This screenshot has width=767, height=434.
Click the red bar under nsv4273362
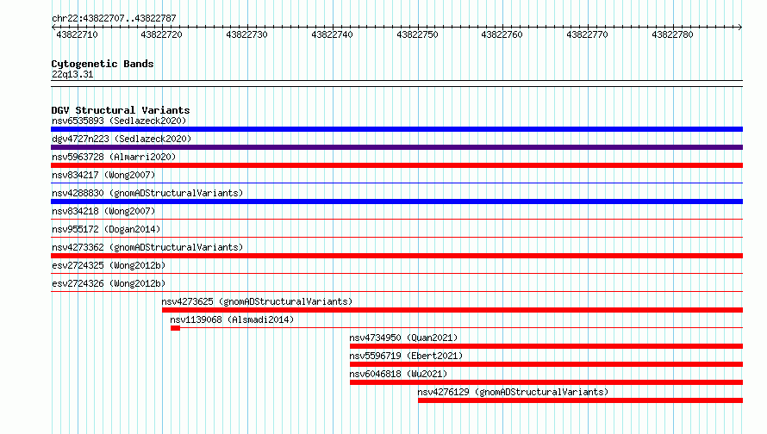(396, 256)
